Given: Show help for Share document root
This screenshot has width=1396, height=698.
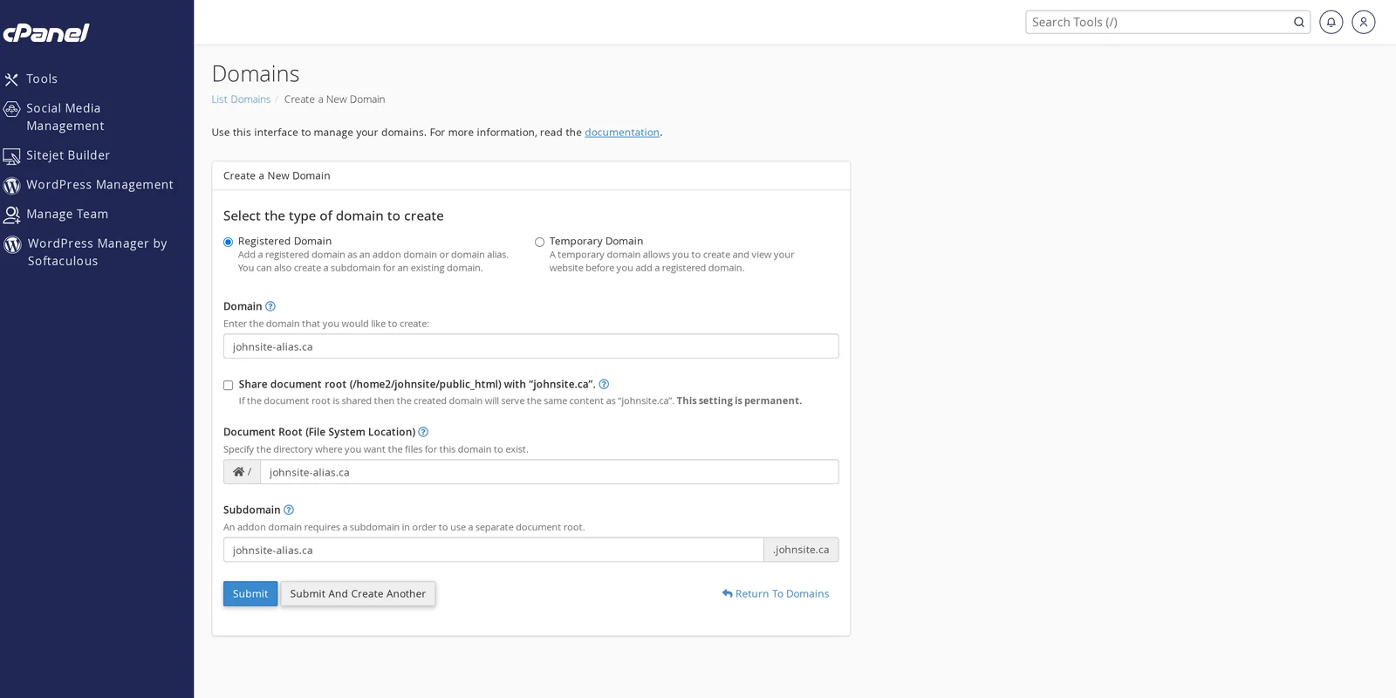Looking at the screenshot, I should pyautogui.click(x=604, y=384).
